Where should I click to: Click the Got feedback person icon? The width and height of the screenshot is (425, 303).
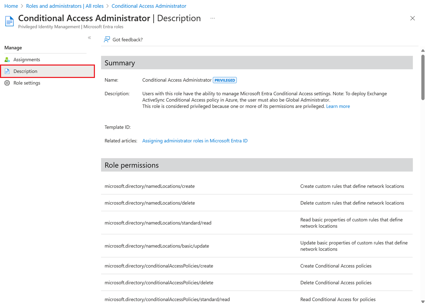pos(107,40)
